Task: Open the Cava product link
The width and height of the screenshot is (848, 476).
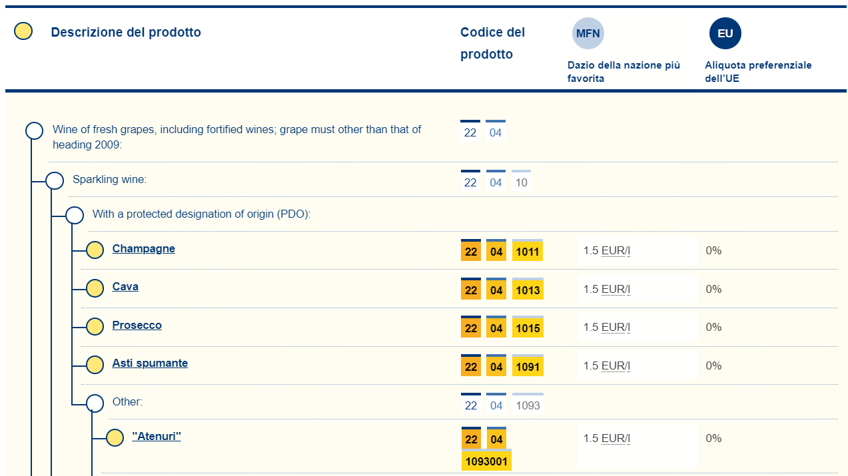Action: tap(125, 287)
